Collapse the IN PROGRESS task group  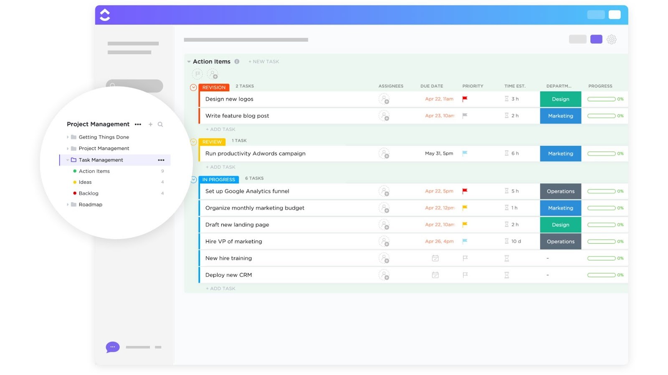point(192,180)
